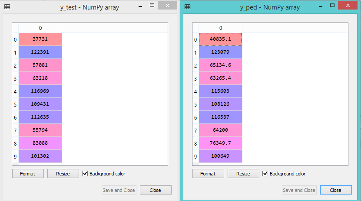
Task: Close y_ped window with the red X
Action: click(348, 5)
